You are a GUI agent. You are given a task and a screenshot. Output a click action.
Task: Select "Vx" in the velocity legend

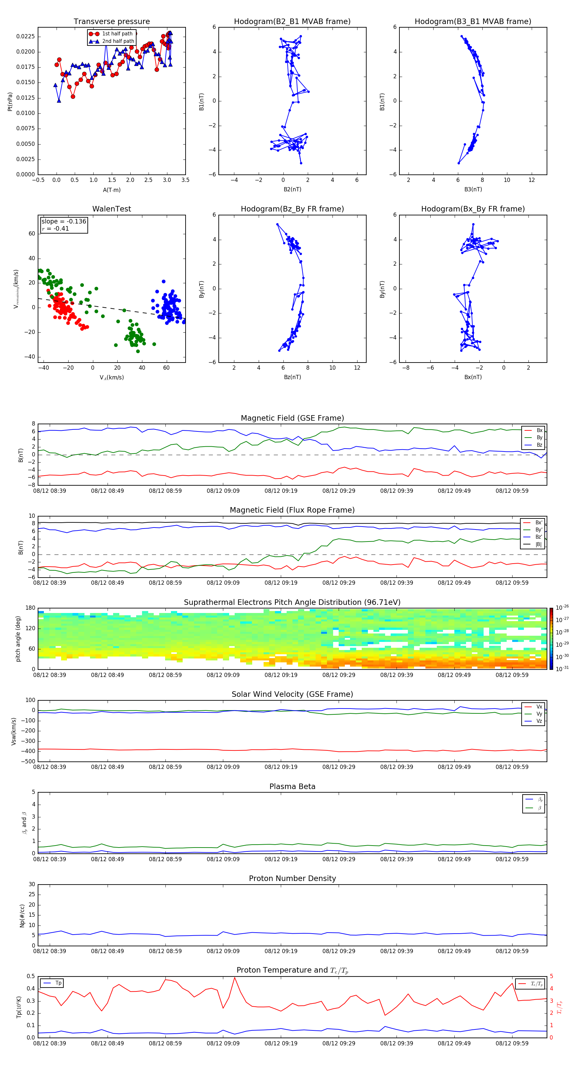(x=534, y=707)
